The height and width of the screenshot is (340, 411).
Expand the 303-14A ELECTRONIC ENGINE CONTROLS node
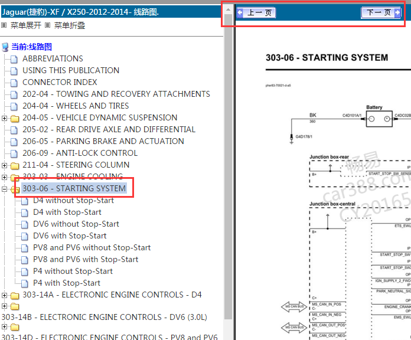pos(4,296)
